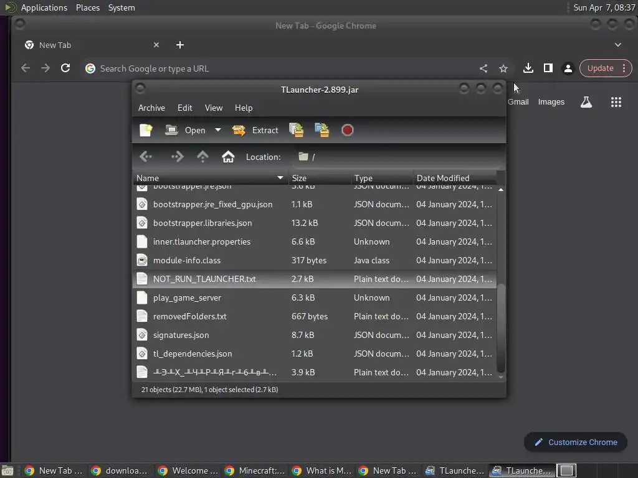Open the Edit menu in archive manager
638x478 pixels.
coord(184,108)
